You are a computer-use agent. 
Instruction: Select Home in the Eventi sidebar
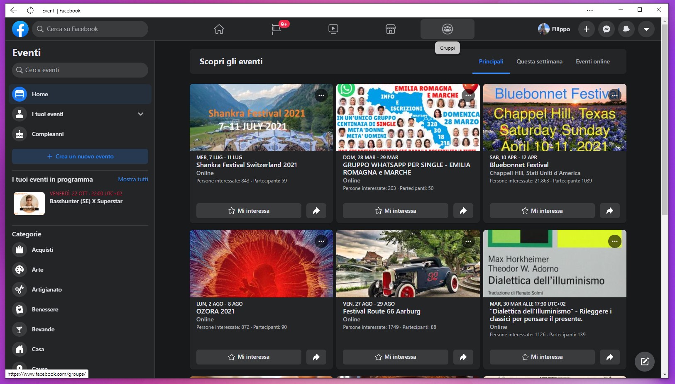coord(80,94)
